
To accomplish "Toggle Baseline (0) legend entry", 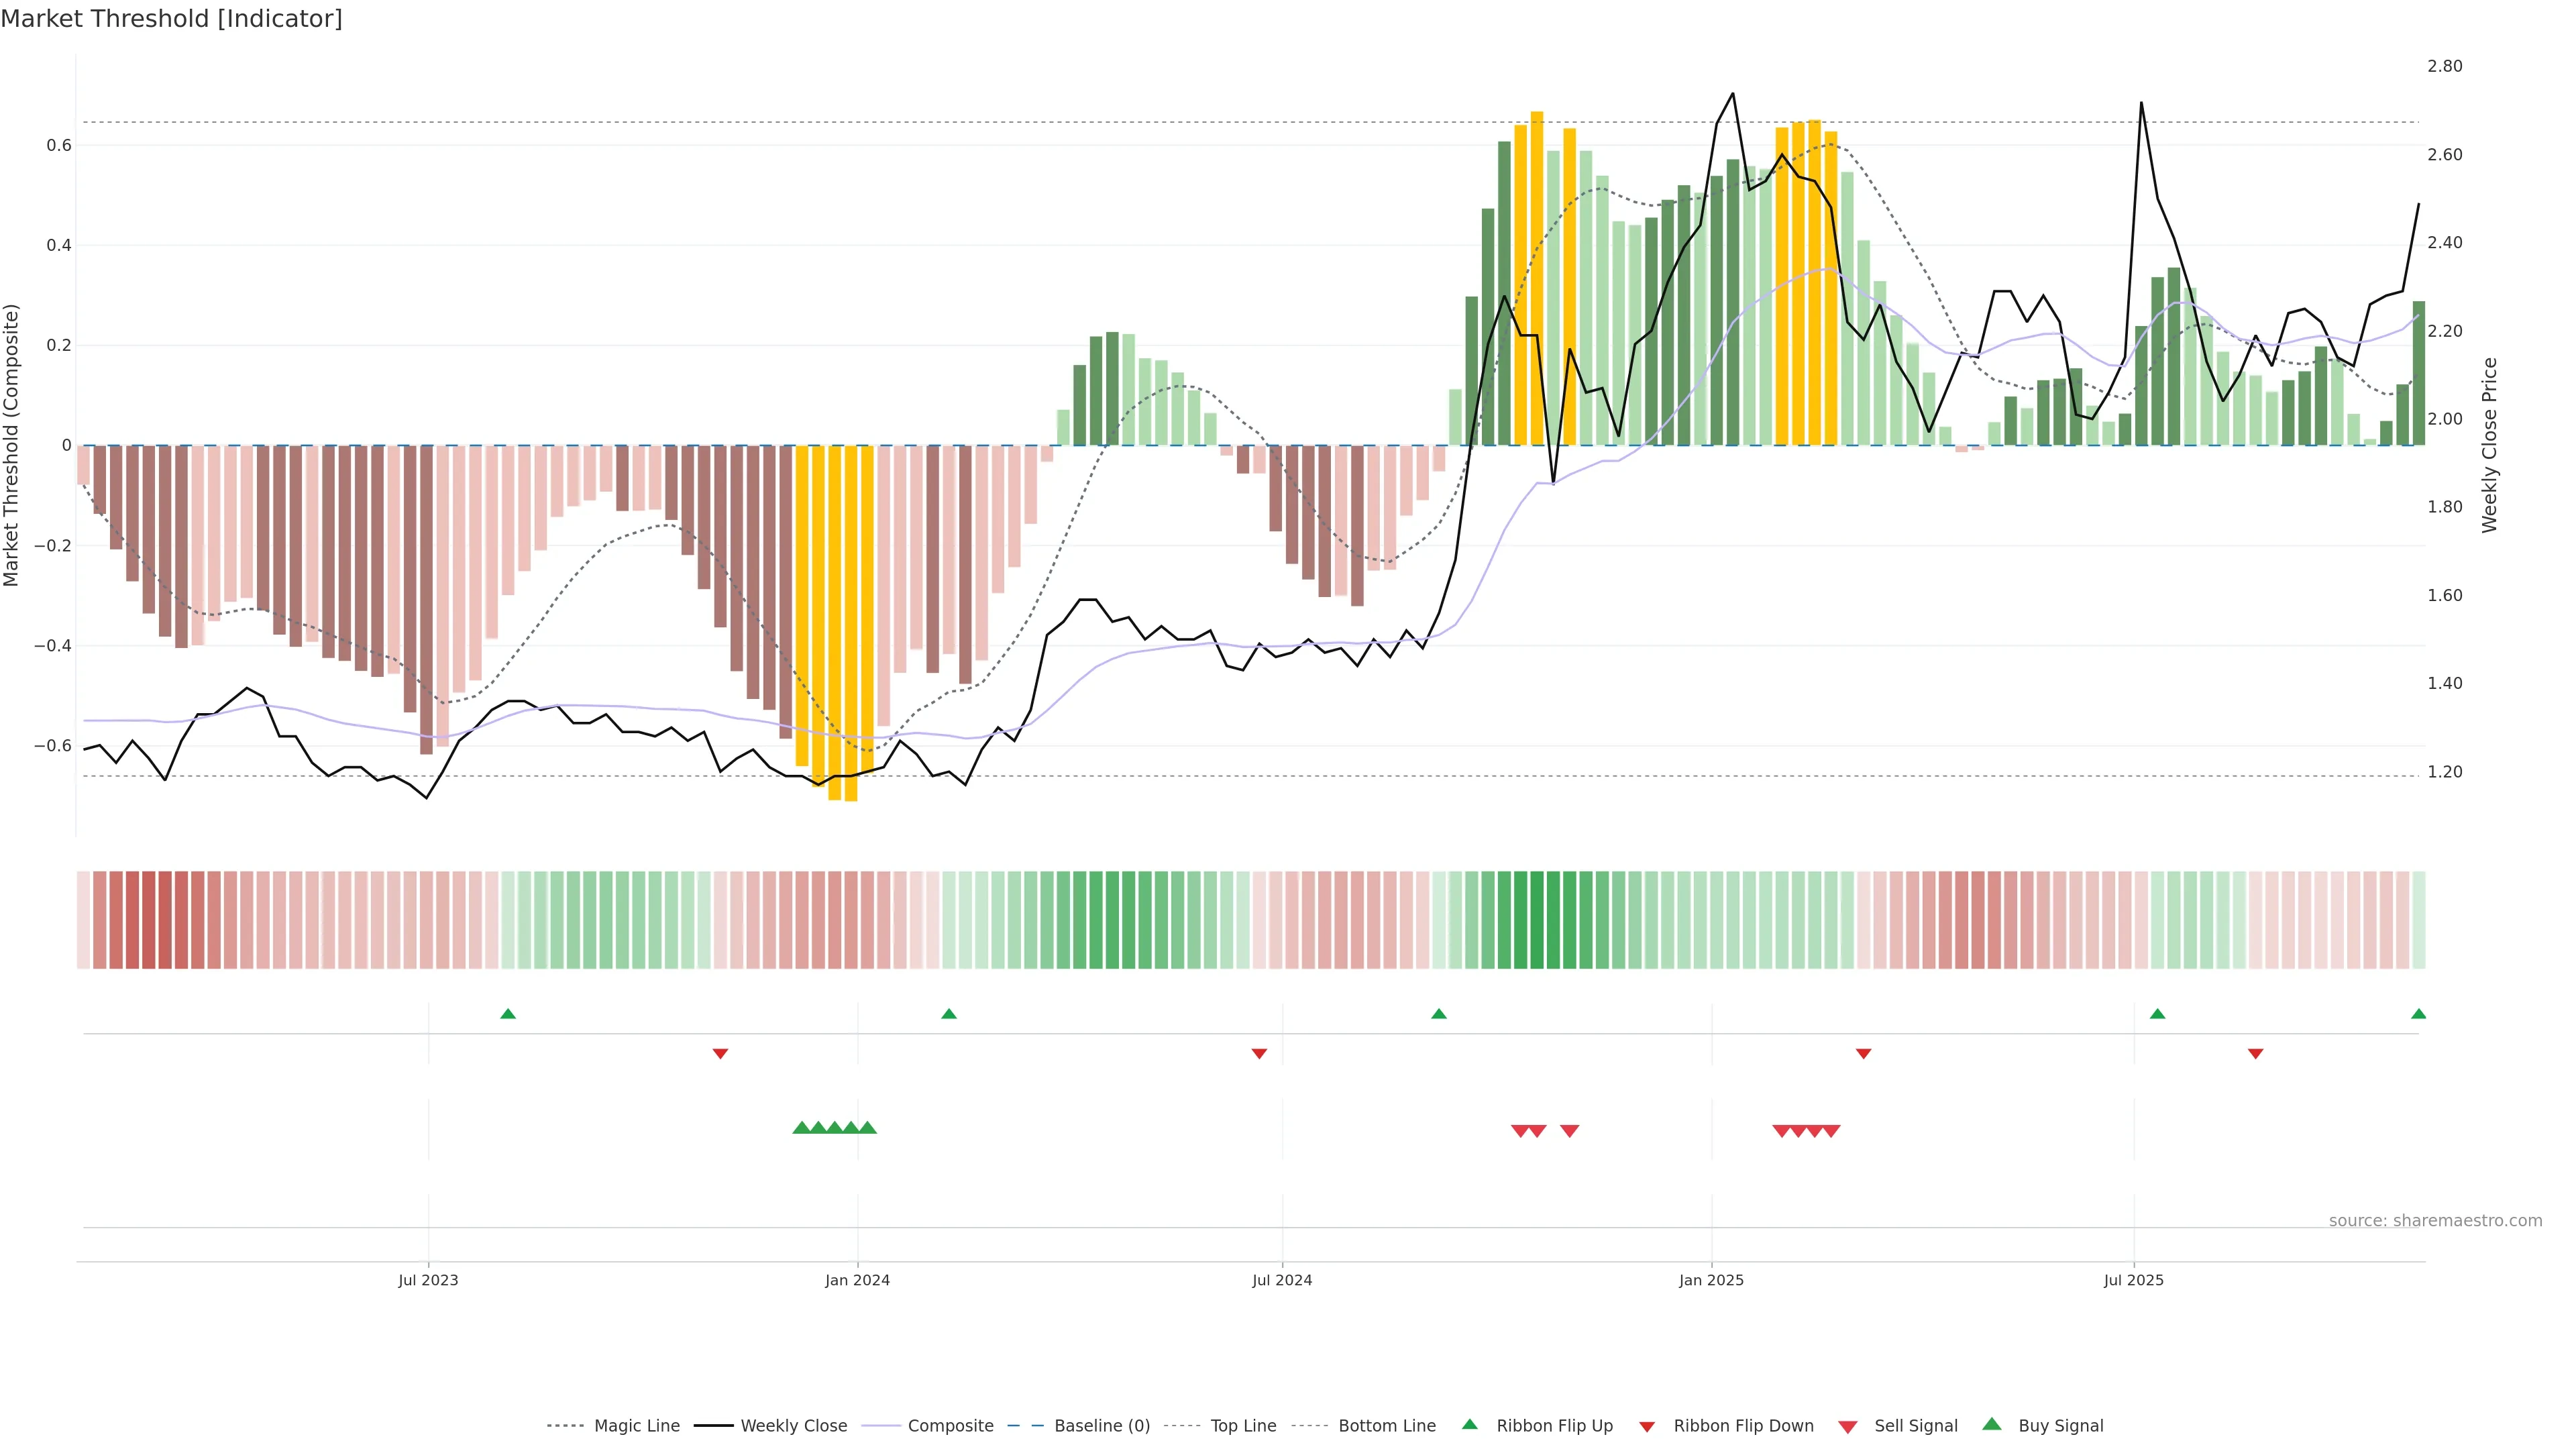I will click(x=1101, y=1426).
